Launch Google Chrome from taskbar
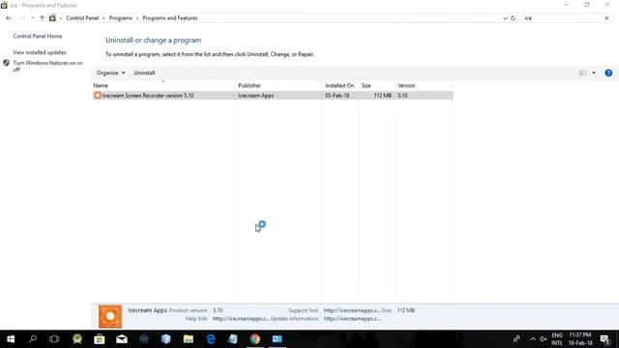619x348 pixels. coord(255,339)
